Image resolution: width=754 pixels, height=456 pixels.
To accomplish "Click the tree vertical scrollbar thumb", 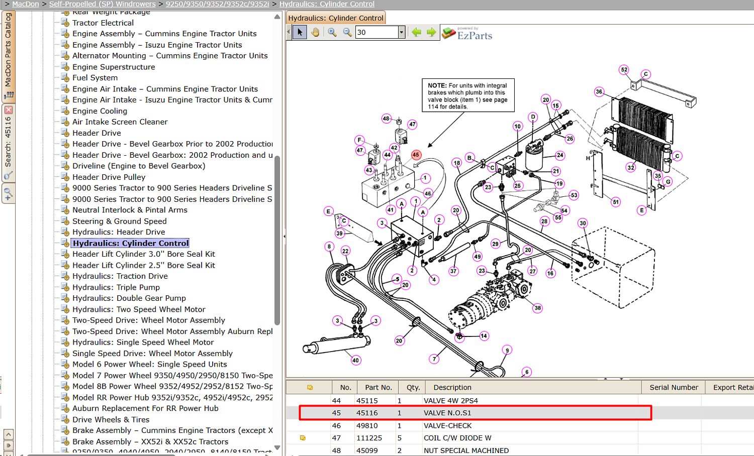I will [277, 240].
